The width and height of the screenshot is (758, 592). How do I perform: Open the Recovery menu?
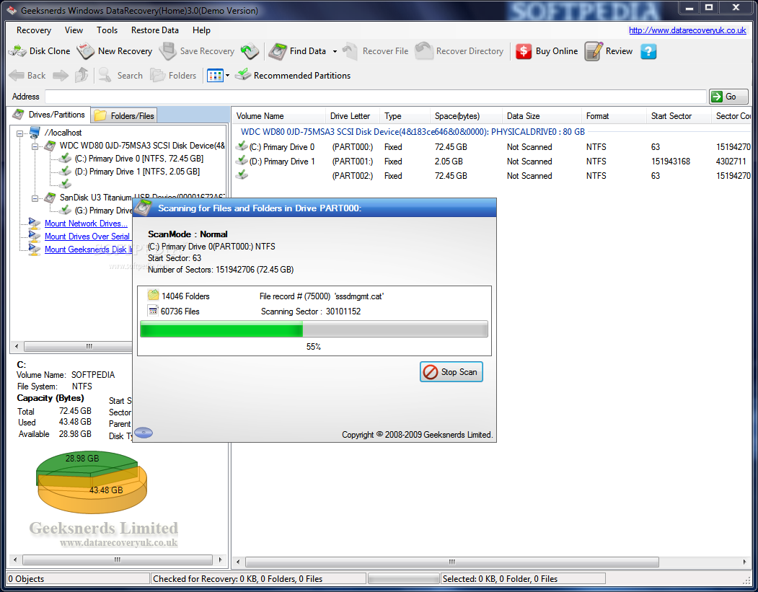pos(33,30)
